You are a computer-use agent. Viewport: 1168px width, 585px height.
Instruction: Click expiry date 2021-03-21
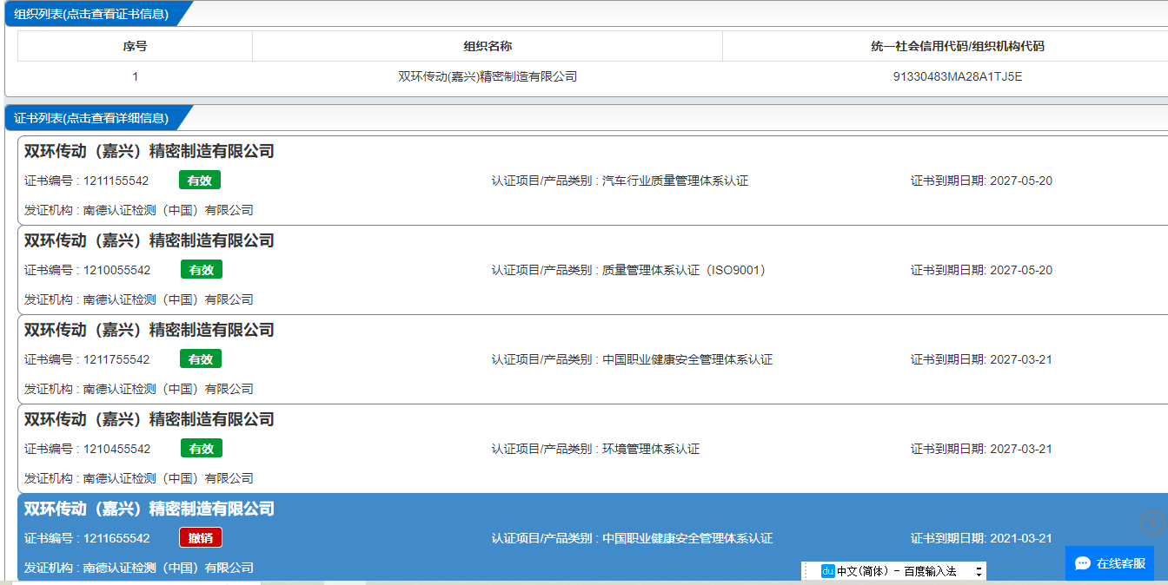click(1021, 539)
